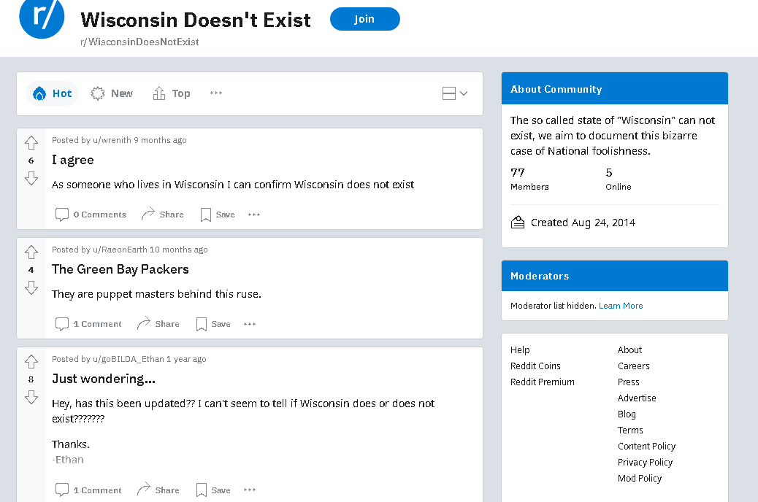Screen dimensions: 758x502
Task: Expand more sort options in sort bar
Action: [216, 93]
